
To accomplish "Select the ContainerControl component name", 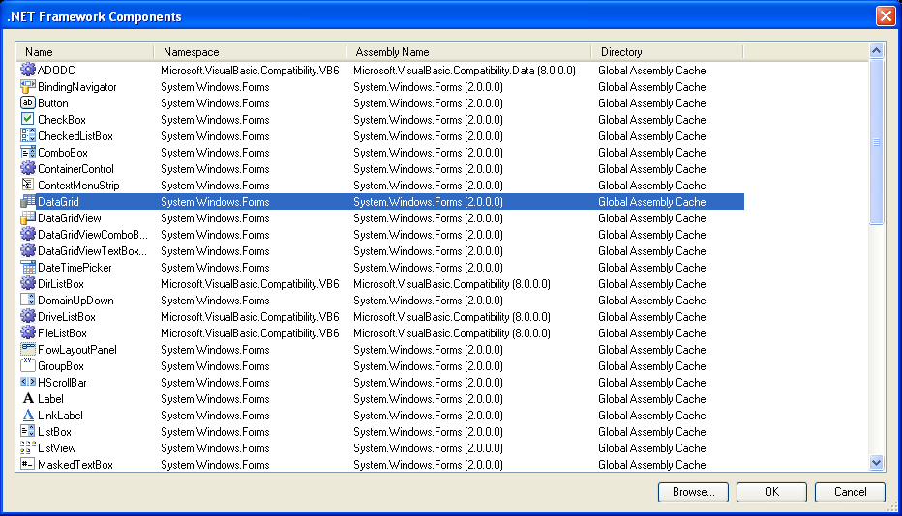I will (75, 169).
